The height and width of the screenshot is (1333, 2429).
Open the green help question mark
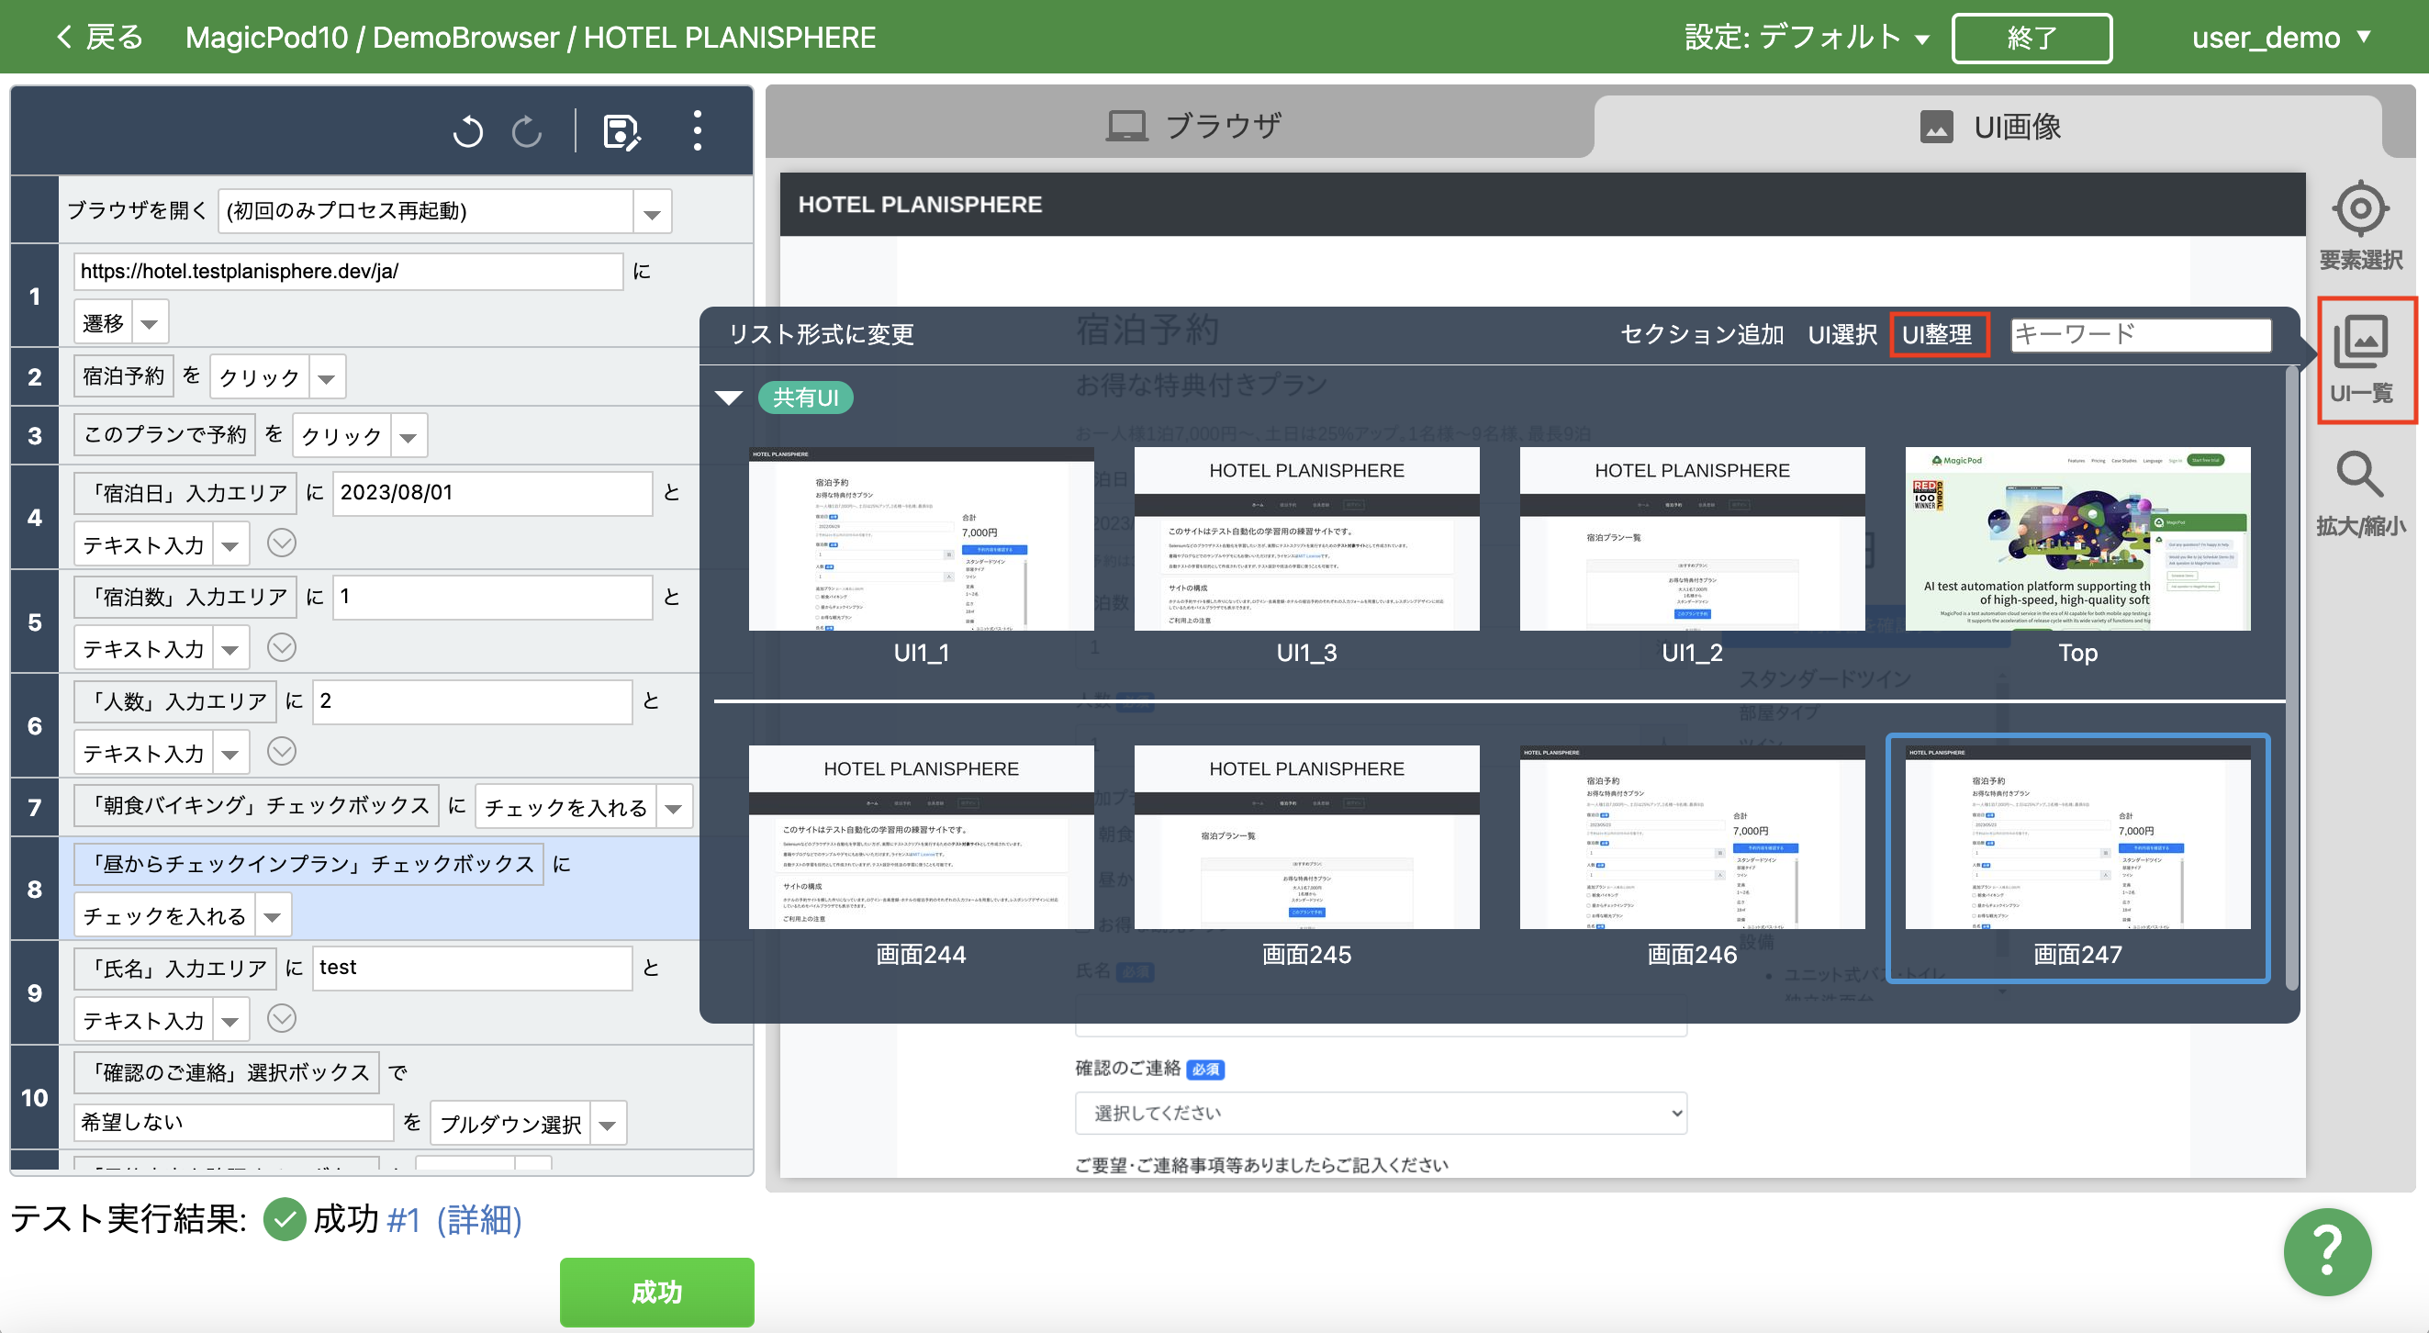click(x=2327, y=1251)
